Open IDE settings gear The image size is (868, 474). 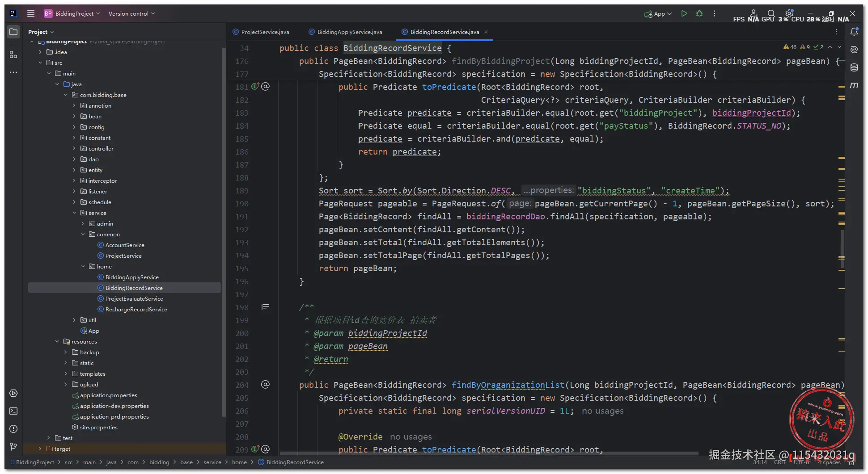pos(789,13)
